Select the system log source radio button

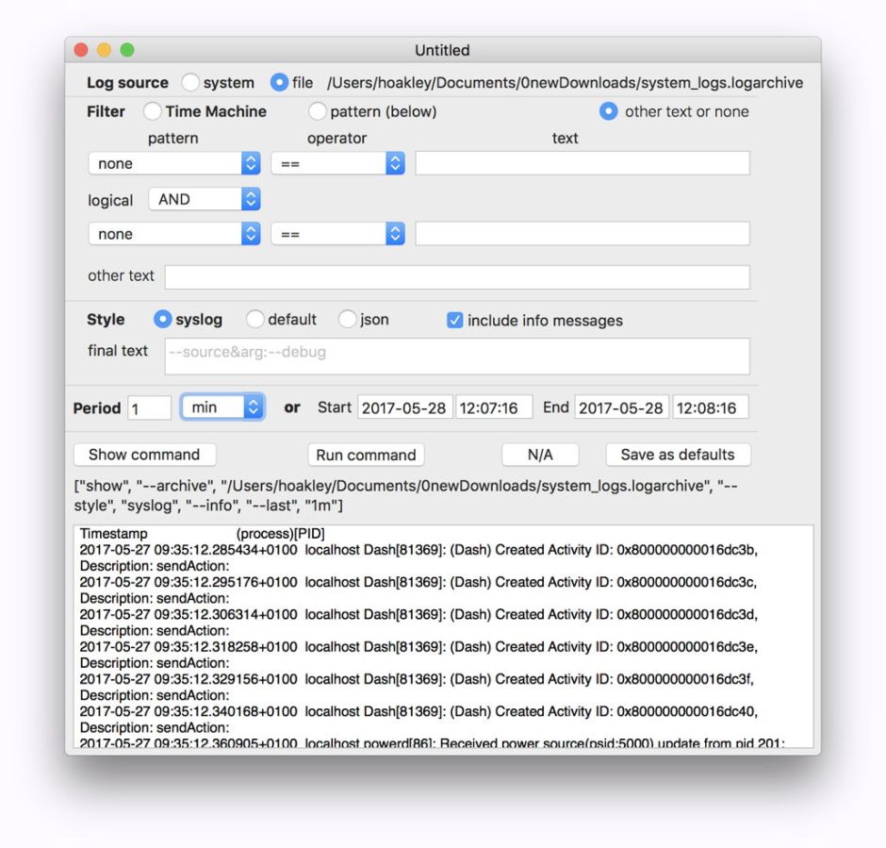pyautogui.click(x=190, y=83)
